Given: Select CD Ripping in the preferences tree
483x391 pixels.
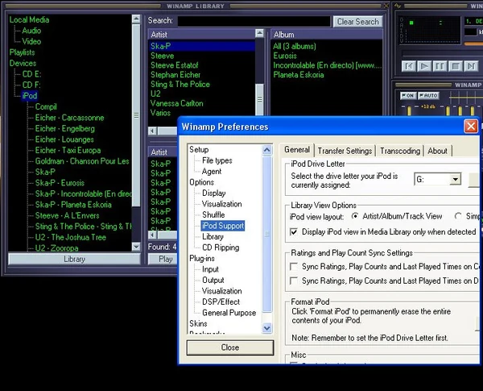Looking at the screenshot, I should pos(221,247).
